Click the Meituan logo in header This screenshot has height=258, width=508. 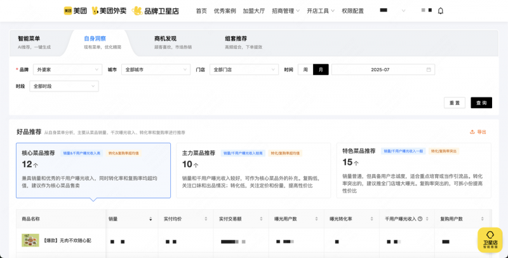[x=76, y=11]
